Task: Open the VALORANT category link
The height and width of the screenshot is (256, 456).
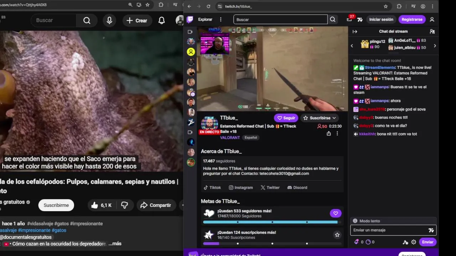Action: pyautogui.click(x=230, y=138)
